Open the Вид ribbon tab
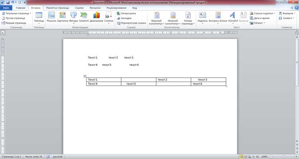The height and width of the screenshot is (159, 299). (x=135, y=8)
